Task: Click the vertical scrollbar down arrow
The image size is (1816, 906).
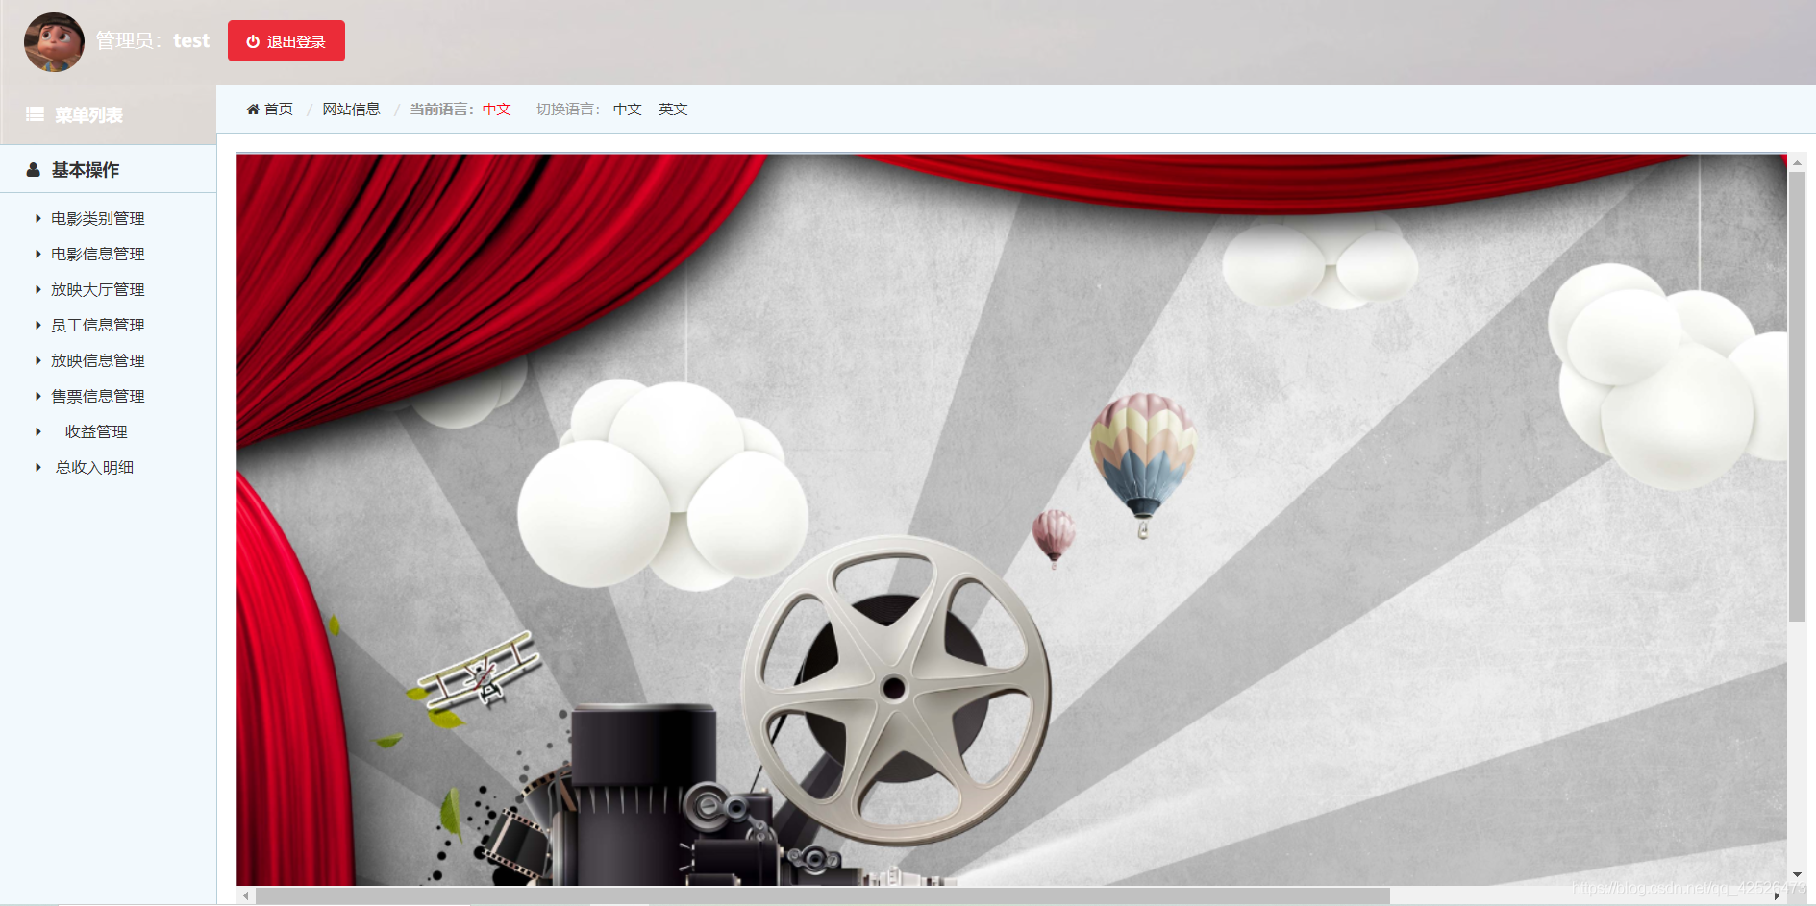Action: click(x=1797, y=875)
